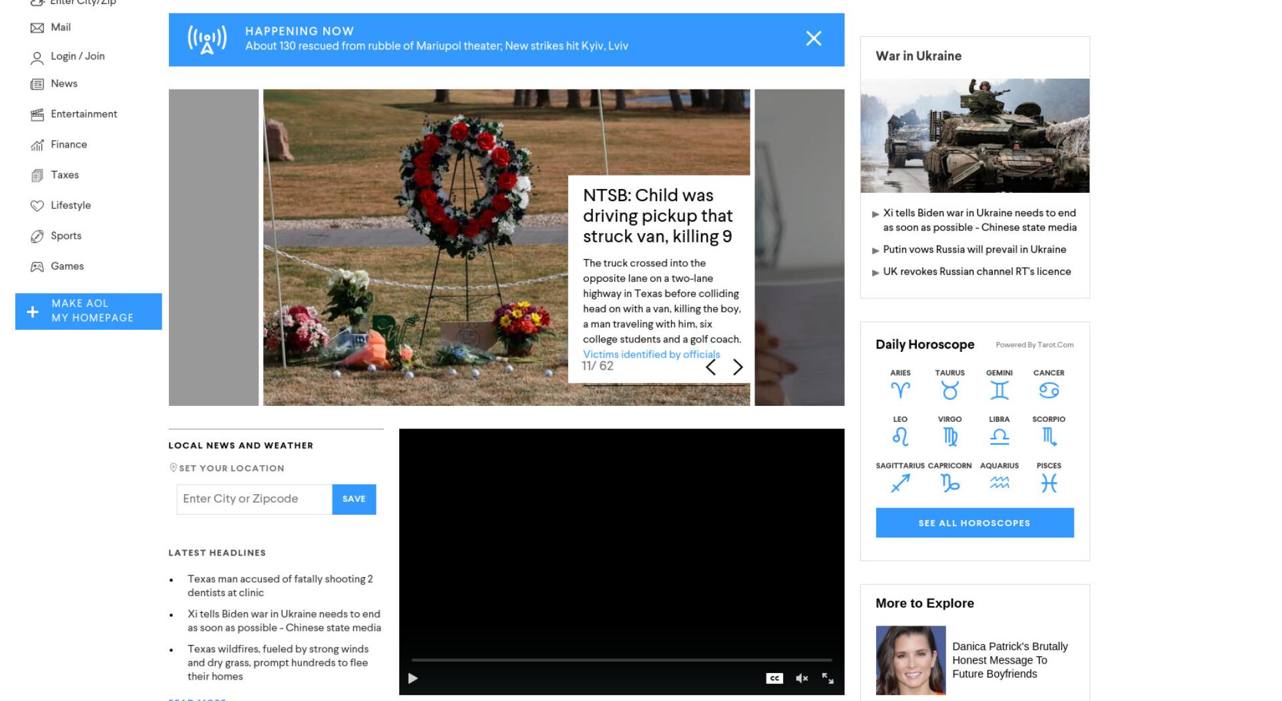Image resolution: width=1282 pixels, height=701 pixels.
Task: Open the Mariupol theater breaking headline
Action: coord(437,46)
